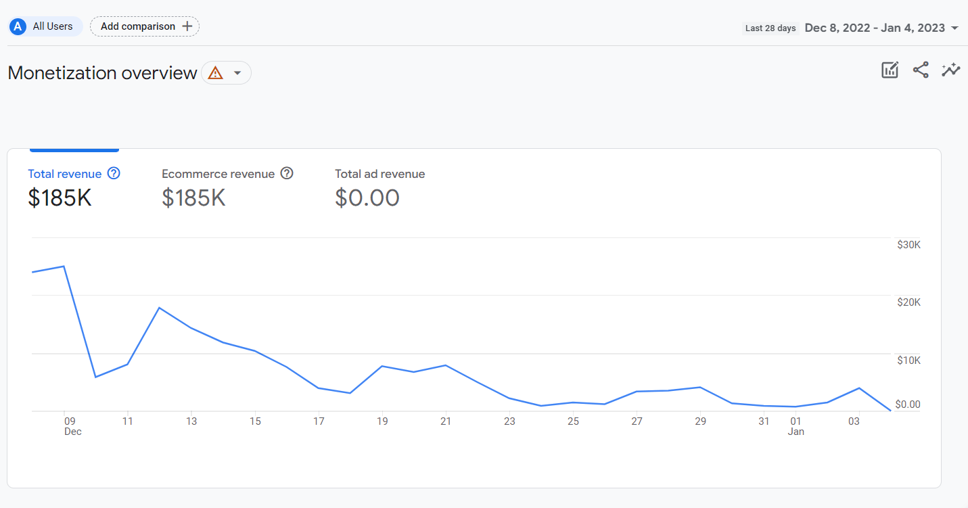Share this Monetization overview report
Screen dimensions: 968x508
pyautogui.click(x=921, y=70)
